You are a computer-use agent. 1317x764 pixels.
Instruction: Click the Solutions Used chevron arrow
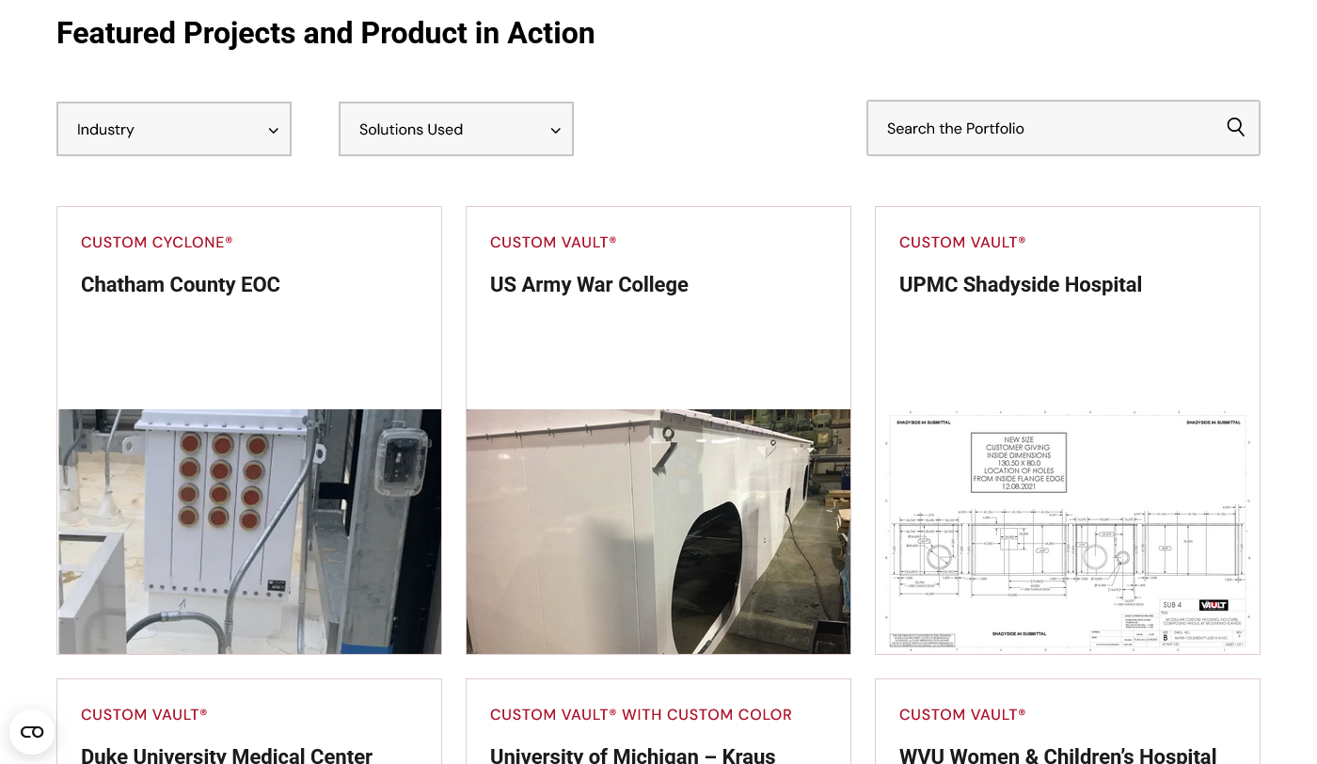pos(555,131)
